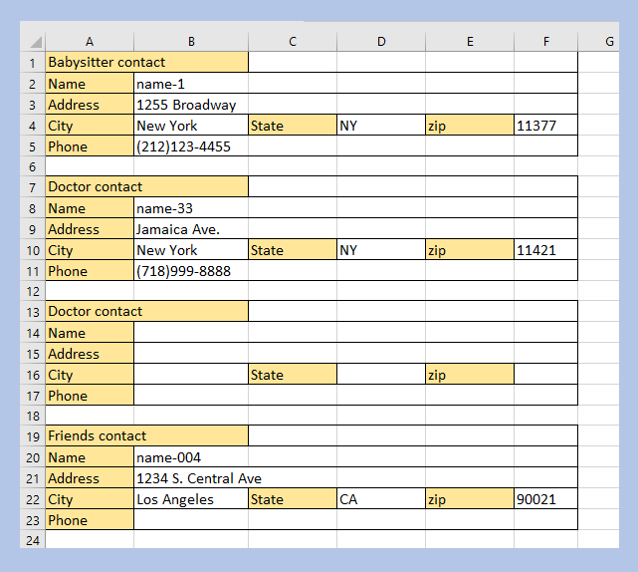Click the empty phone field in row 23

[x=355, y=519]
